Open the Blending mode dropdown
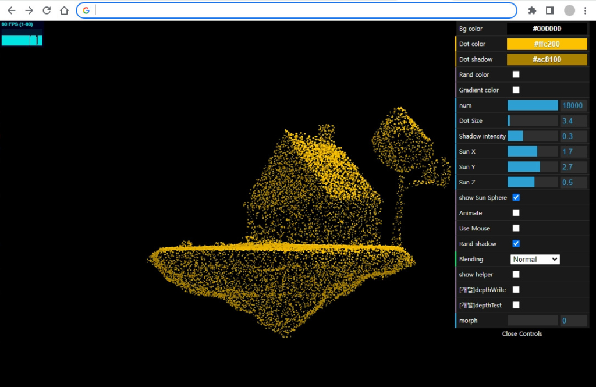 coord(535,260)
